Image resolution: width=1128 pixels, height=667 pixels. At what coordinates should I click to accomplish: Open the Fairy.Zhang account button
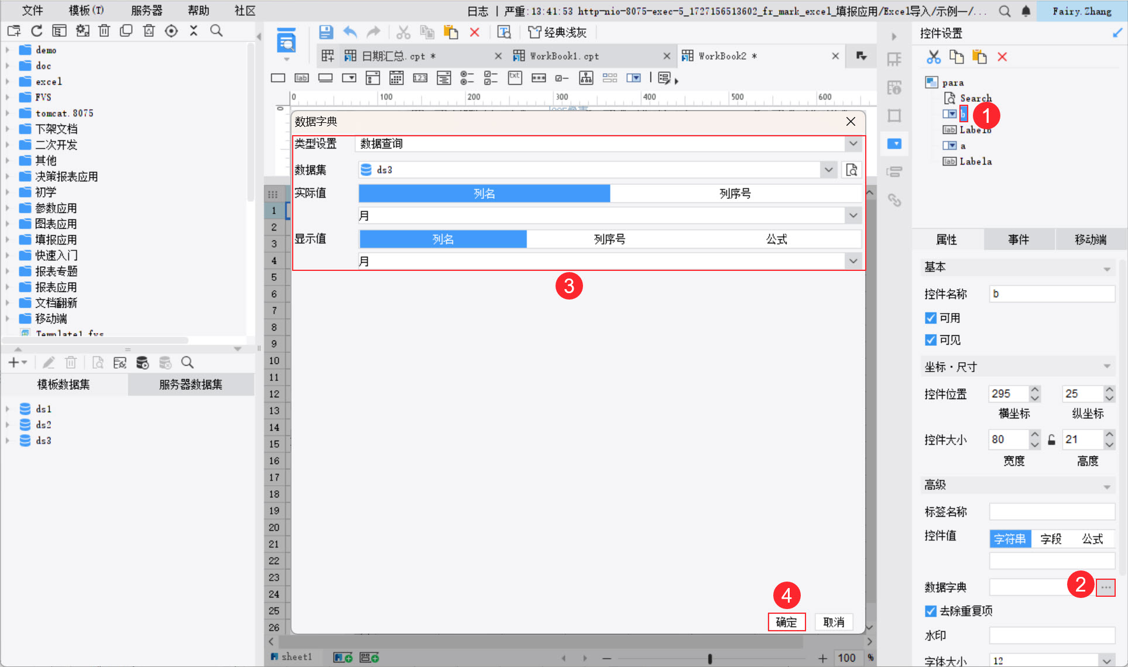pyautogui.click(x=1082, y=11)
